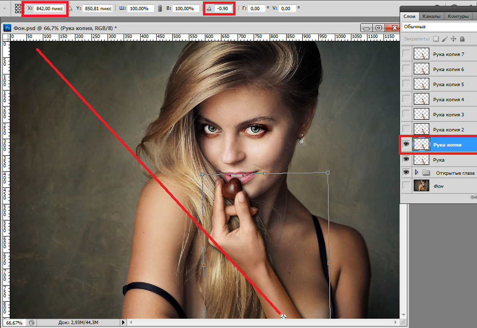Expand the Открытые глаза layer group

[417, 173]
